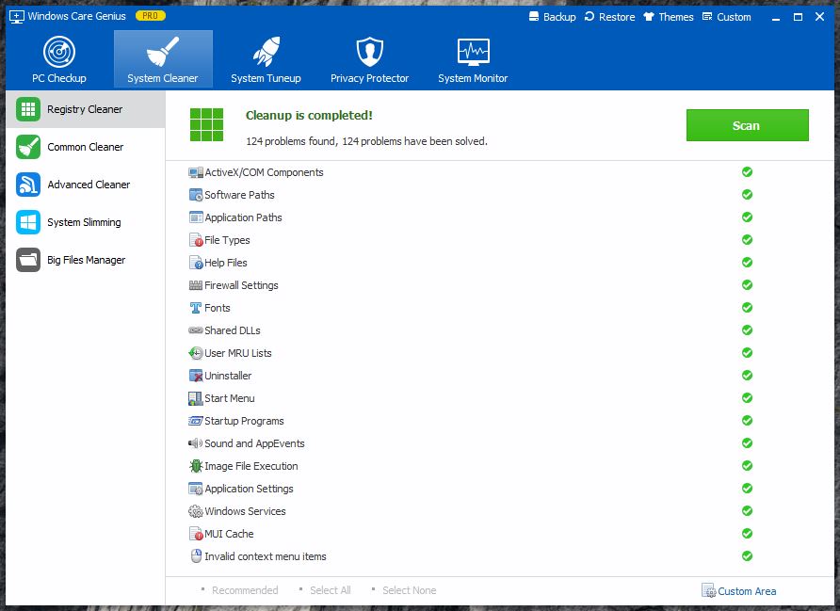The image size is (840, 611).
Task: Select Registry Cleaner in the sidebar
Action: coord(84,109)
